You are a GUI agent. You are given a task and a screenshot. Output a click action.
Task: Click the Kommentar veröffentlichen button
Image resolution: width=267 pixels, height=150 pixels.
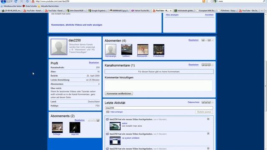pos(119,93)
